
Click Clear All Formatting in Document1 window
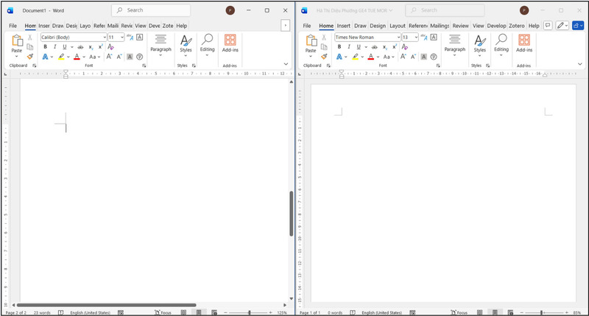(110, 46)
